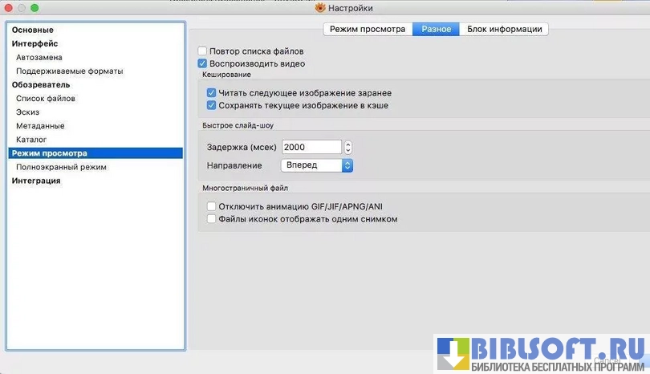Image resolution: width=650 pixels, height=374 pixels.
Task: Uncheck Воспроизводить видео option
Action: point(203,63)
